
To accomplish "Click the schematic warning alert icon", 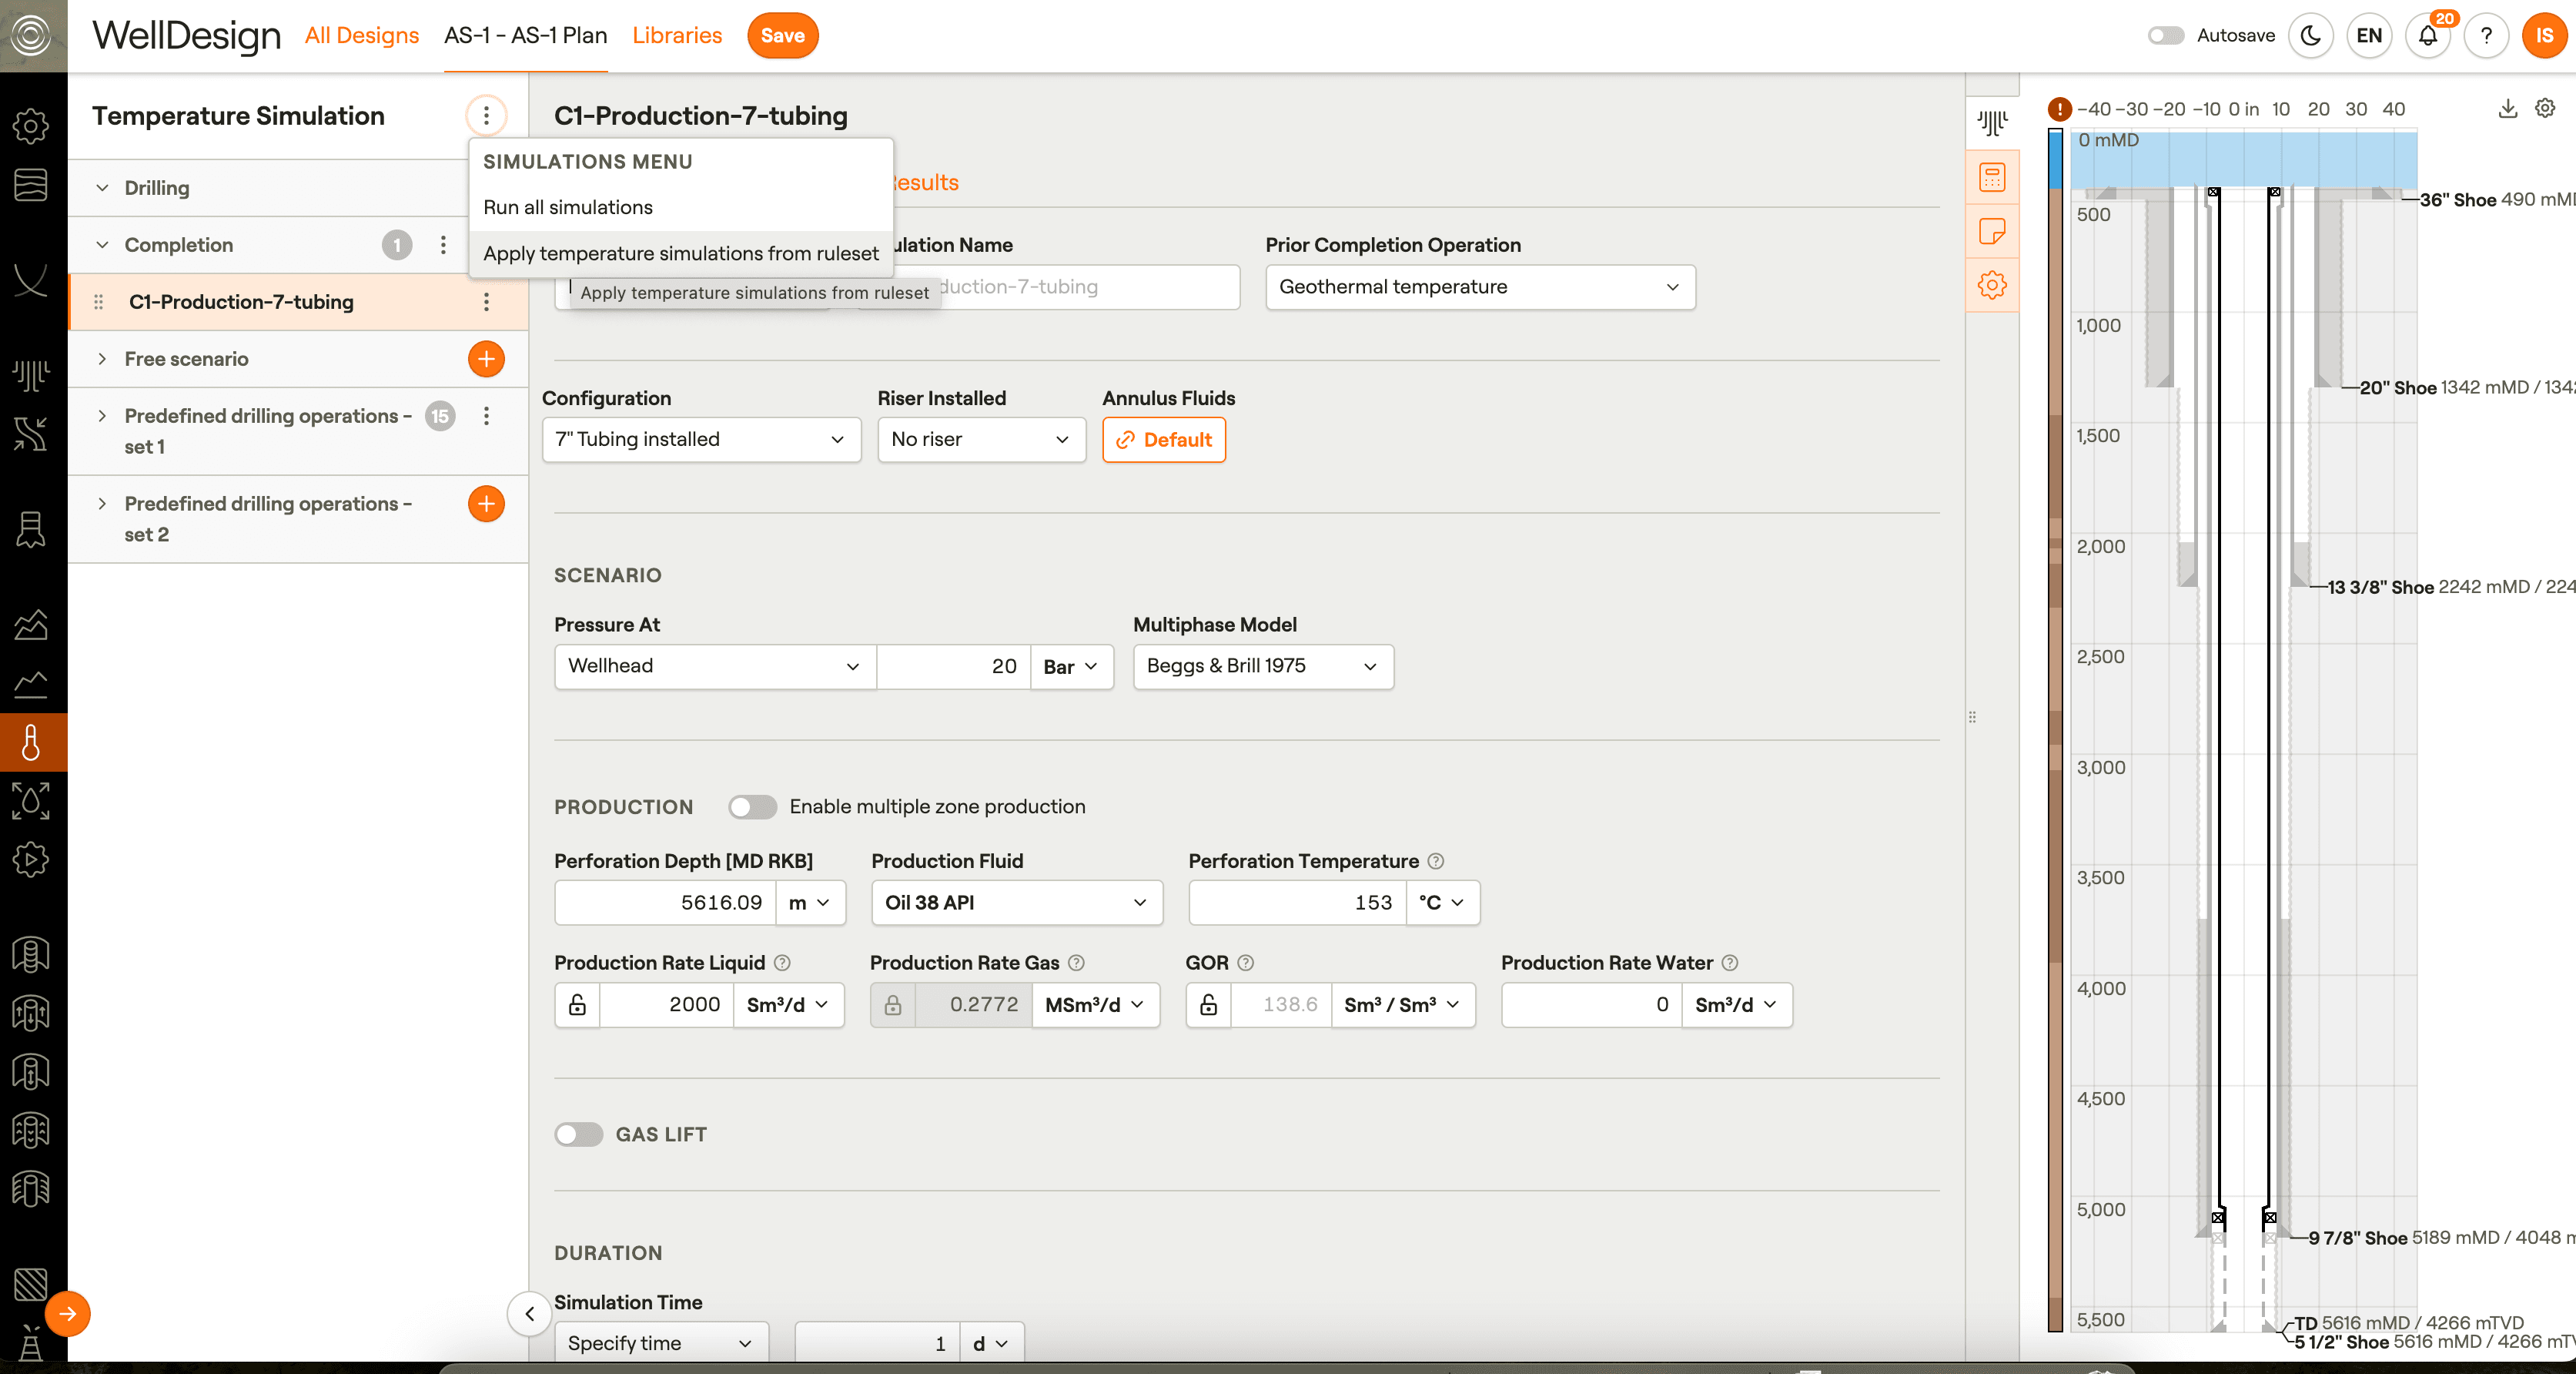I will point(2059,109).
